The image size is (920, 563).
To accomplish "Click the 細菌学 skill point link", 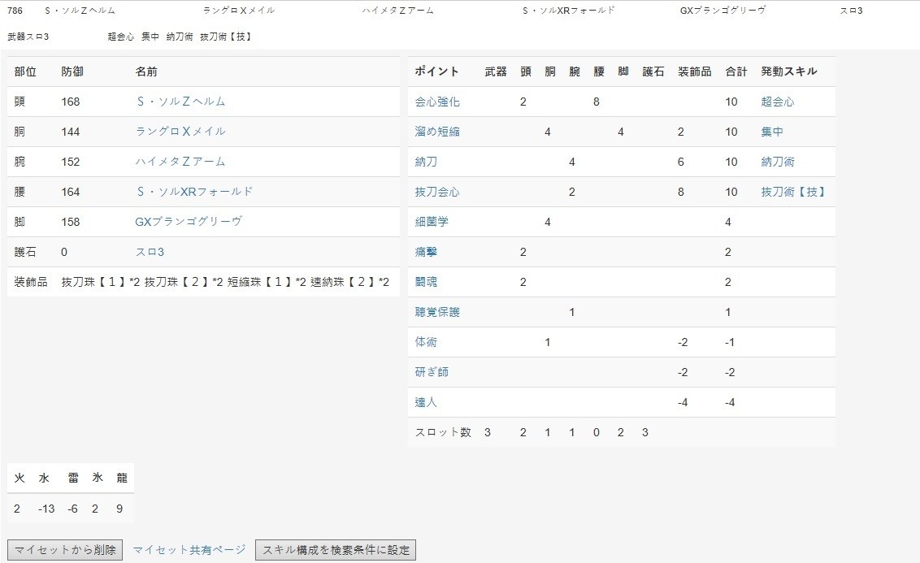I will (432, 222).
